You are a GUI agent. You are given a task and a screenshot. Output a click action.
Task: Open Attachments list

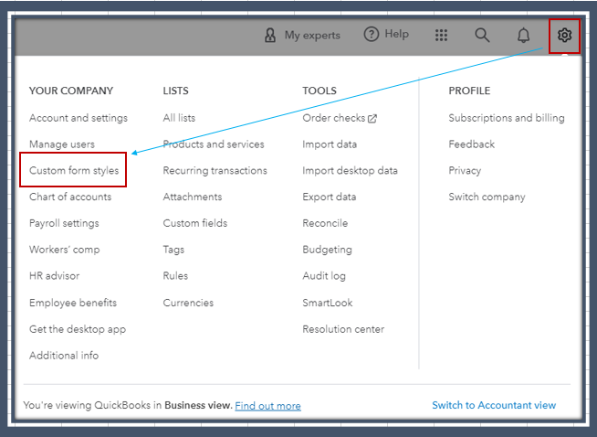[x=193, y=197]
